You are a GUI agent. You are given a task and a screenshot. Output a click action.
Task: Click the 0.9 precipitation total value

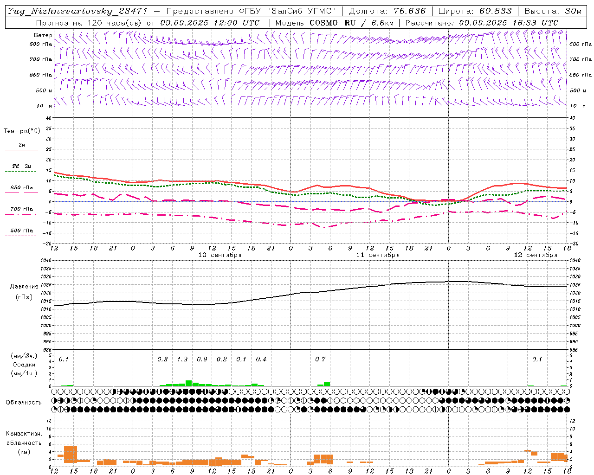click(x=202, y=359)
